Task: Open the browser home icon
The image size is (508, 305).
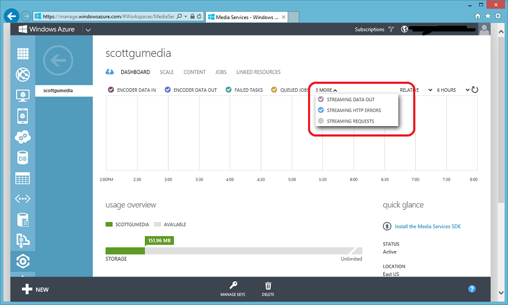Action: [x=478, y=16]
